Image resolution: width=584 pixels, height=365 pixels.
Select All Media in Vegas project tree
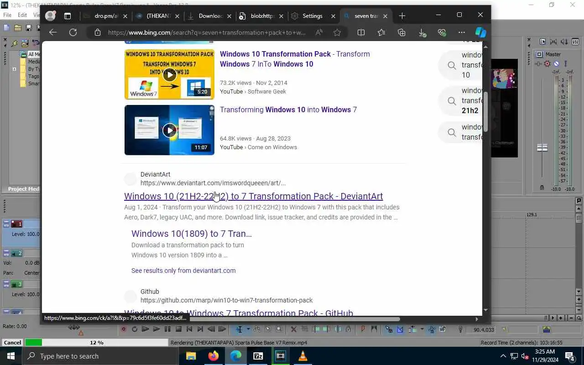(33, 54)
